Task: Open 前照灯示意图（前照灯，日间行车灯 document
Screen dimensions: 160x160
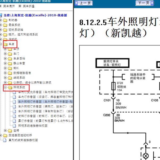Action: coord(46,116)
